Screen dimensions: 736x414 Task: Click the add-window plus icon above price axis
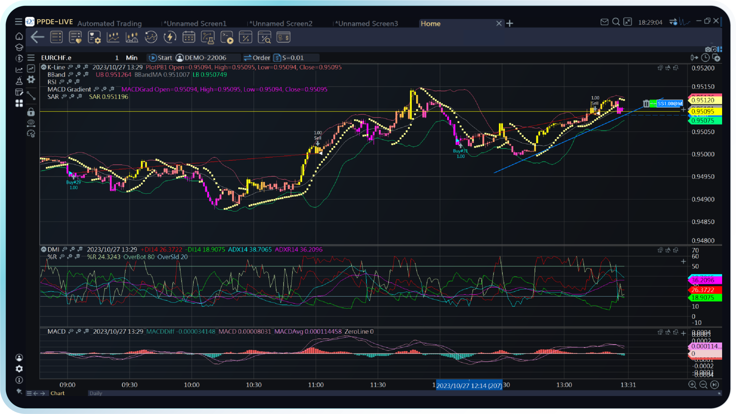(x=716, y=58)
